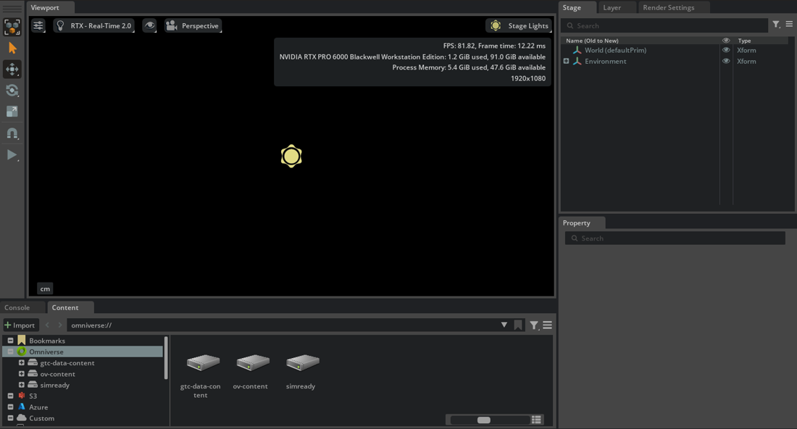Click the World prim Xform type cell
Image resolution: width=797 pixels, height=429 pixels.
[x=747, y=50]
